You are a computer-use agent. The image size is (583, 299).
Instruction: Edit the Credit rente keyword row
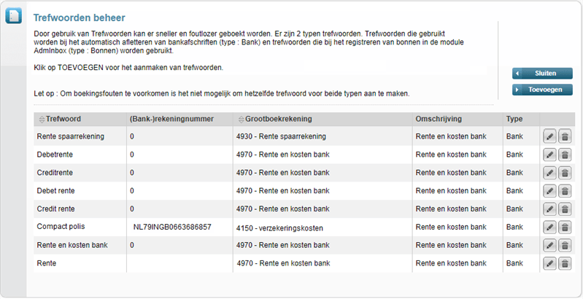point(549,209)
